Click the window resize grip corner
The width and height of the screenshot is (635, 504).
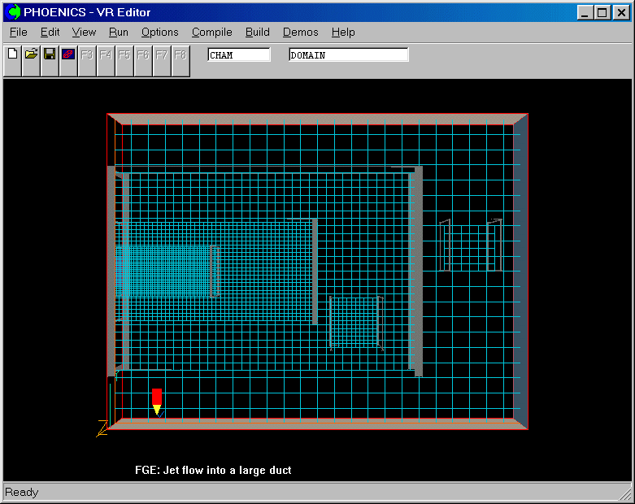point(626,495)
